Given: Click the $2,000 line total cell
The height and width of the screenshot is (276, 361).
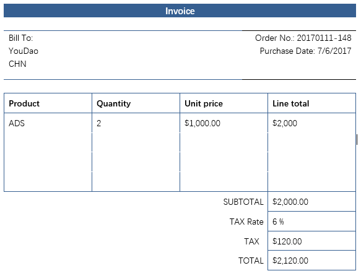Looking at the screenshot, I should coord(311,123).
